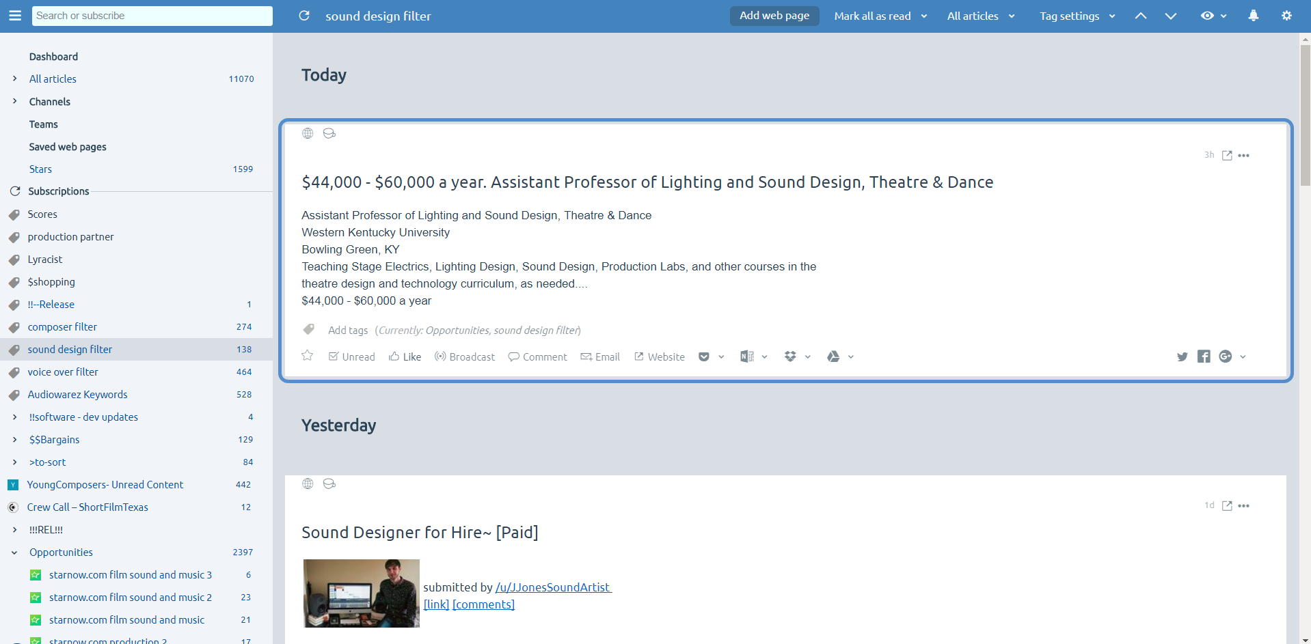This screenshot has width=1311, height=644.
Task: Share the article to Facebook
Action: [x=1204, y=356]
